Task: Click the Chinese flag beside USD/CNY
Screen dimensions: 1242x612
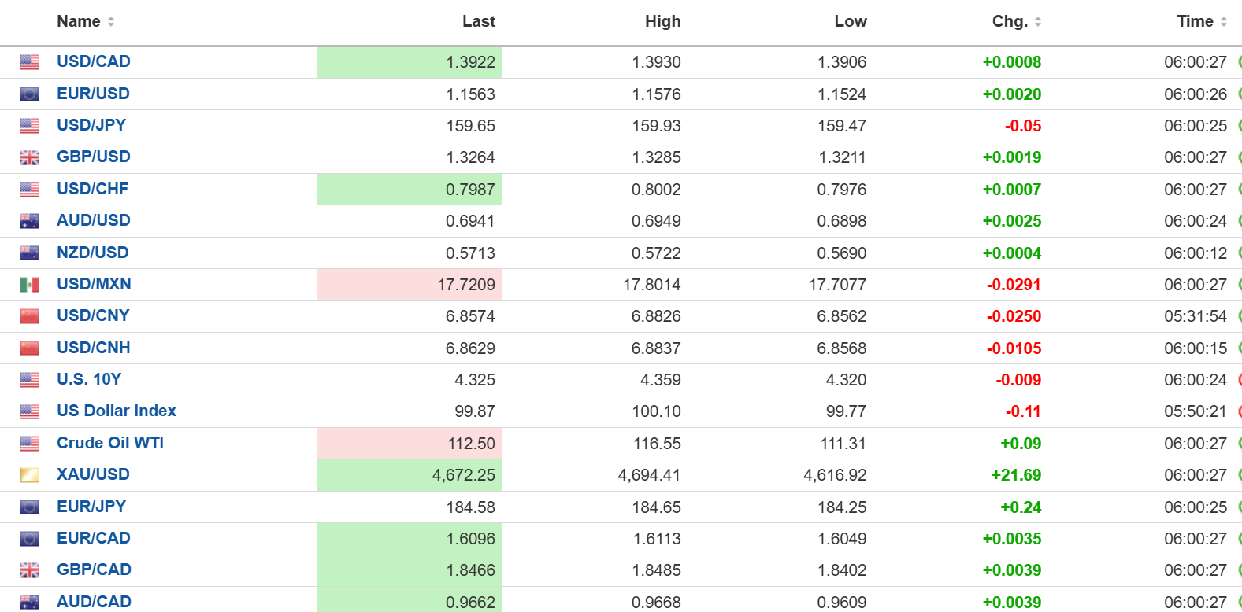Action: (29, 316)
